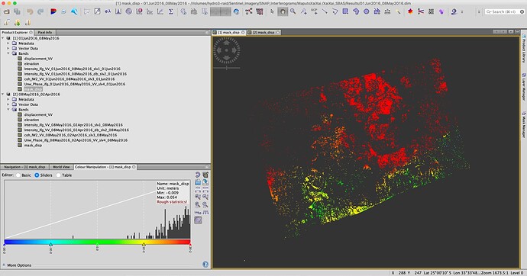Expand Metadata under 08May2016_02Apr2016
Screen dimensions: 527x276
coord(8,99)
